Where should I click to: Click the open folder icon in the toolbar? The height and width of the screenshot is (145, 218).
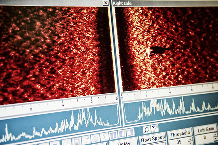[x=67, y=142]
